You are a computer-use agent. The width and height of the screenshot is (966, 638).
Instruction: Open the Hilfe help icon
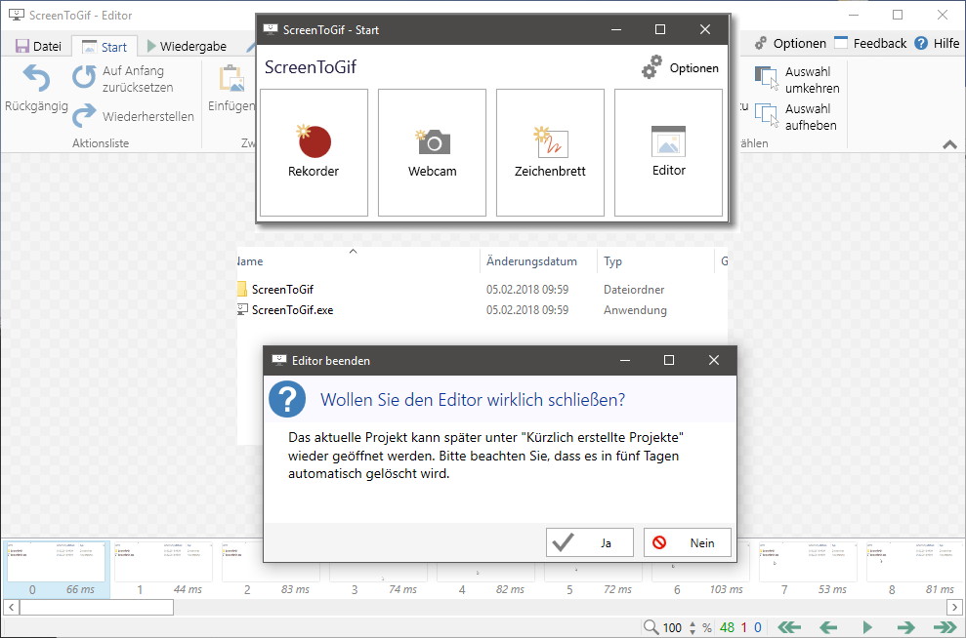point(921,43)
